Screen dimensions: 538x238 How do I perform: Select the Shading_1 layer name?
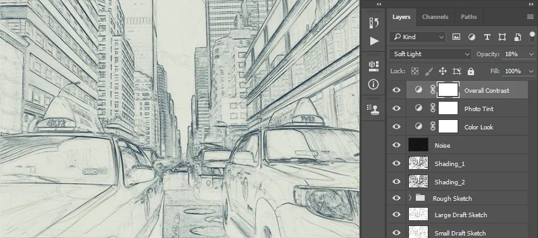(x=449, y=164)
